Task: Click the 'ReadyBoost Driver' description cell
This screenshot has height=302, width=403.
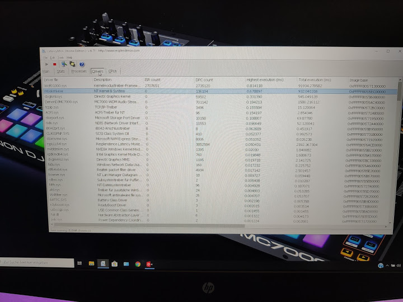Action: 112,205
